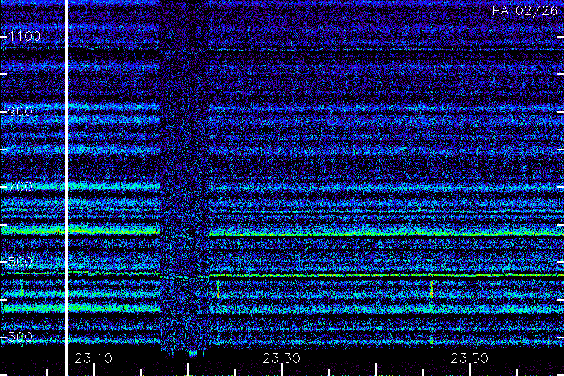Click the 23:10 time axis label
The image size is (564, 376).
(x=93, y=358)
